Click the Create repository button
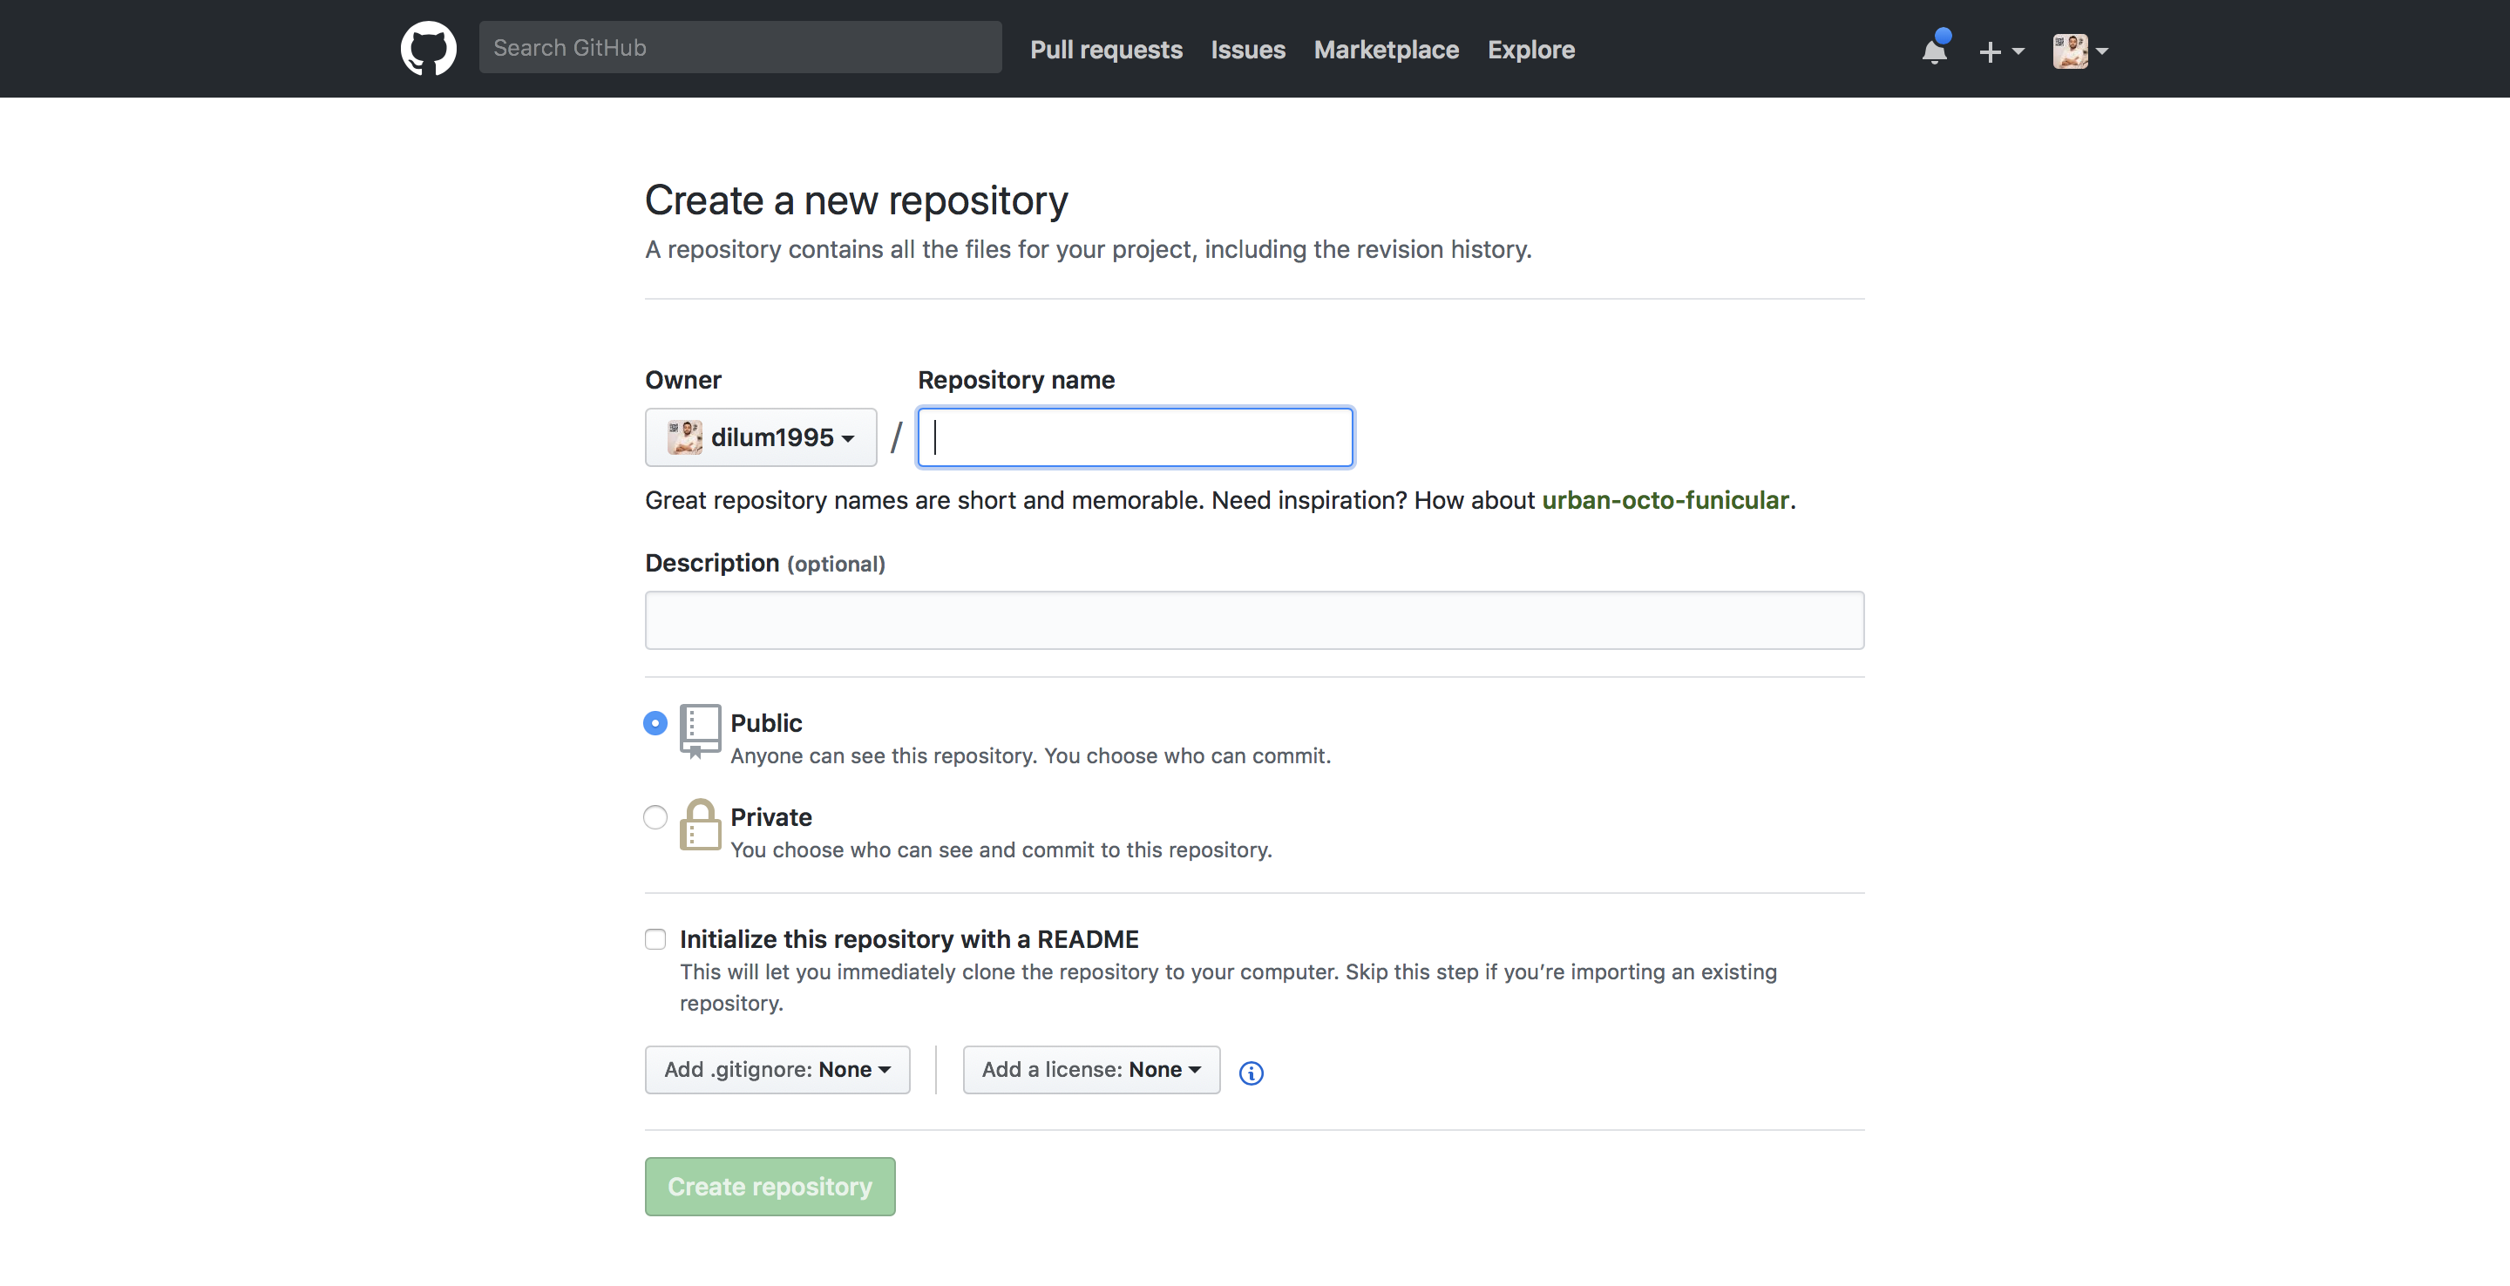Viewport: 2510px width, 1286px height. (x=770, y=1187)
